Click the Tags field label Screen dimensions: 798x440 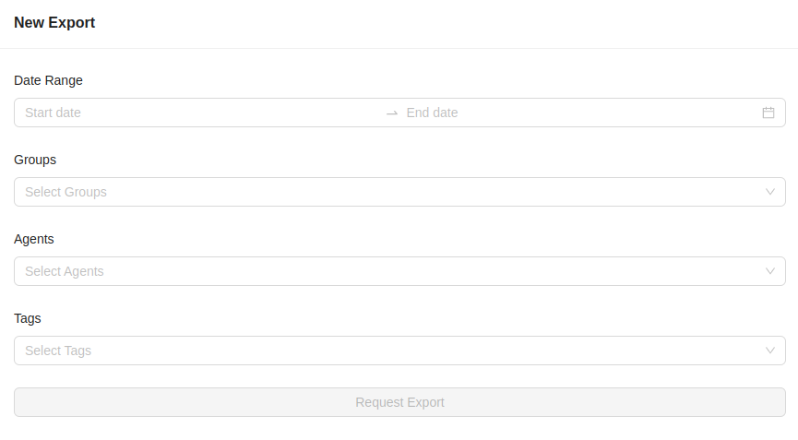(28, 318)
